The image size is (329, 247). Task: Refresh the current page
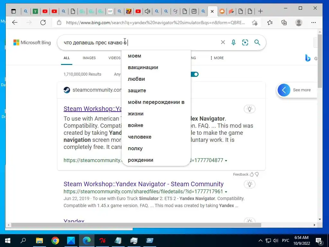[43, 23]
